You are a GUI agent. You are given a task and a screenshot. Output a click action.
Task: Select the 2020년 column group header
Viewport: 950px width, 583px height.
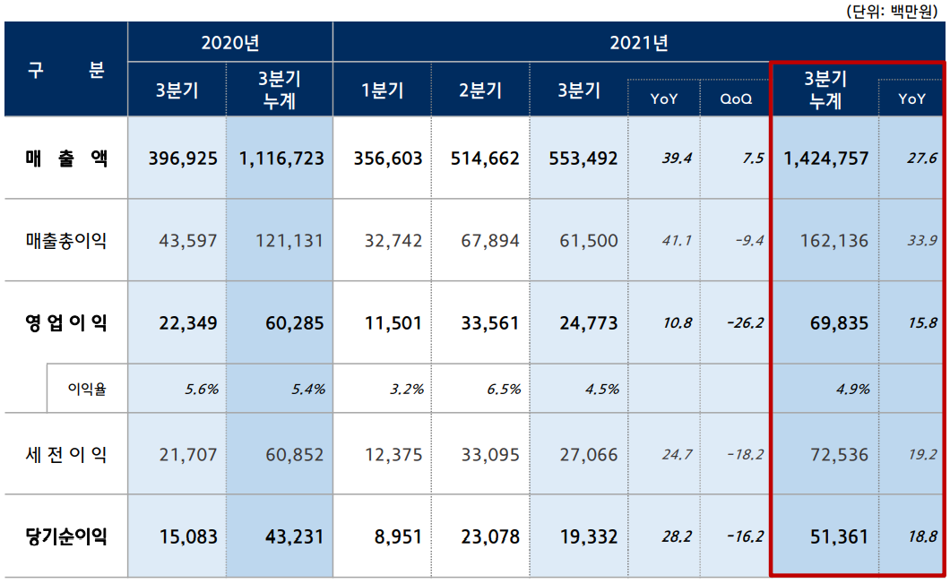pyautogui.click(x=229, y=40)
